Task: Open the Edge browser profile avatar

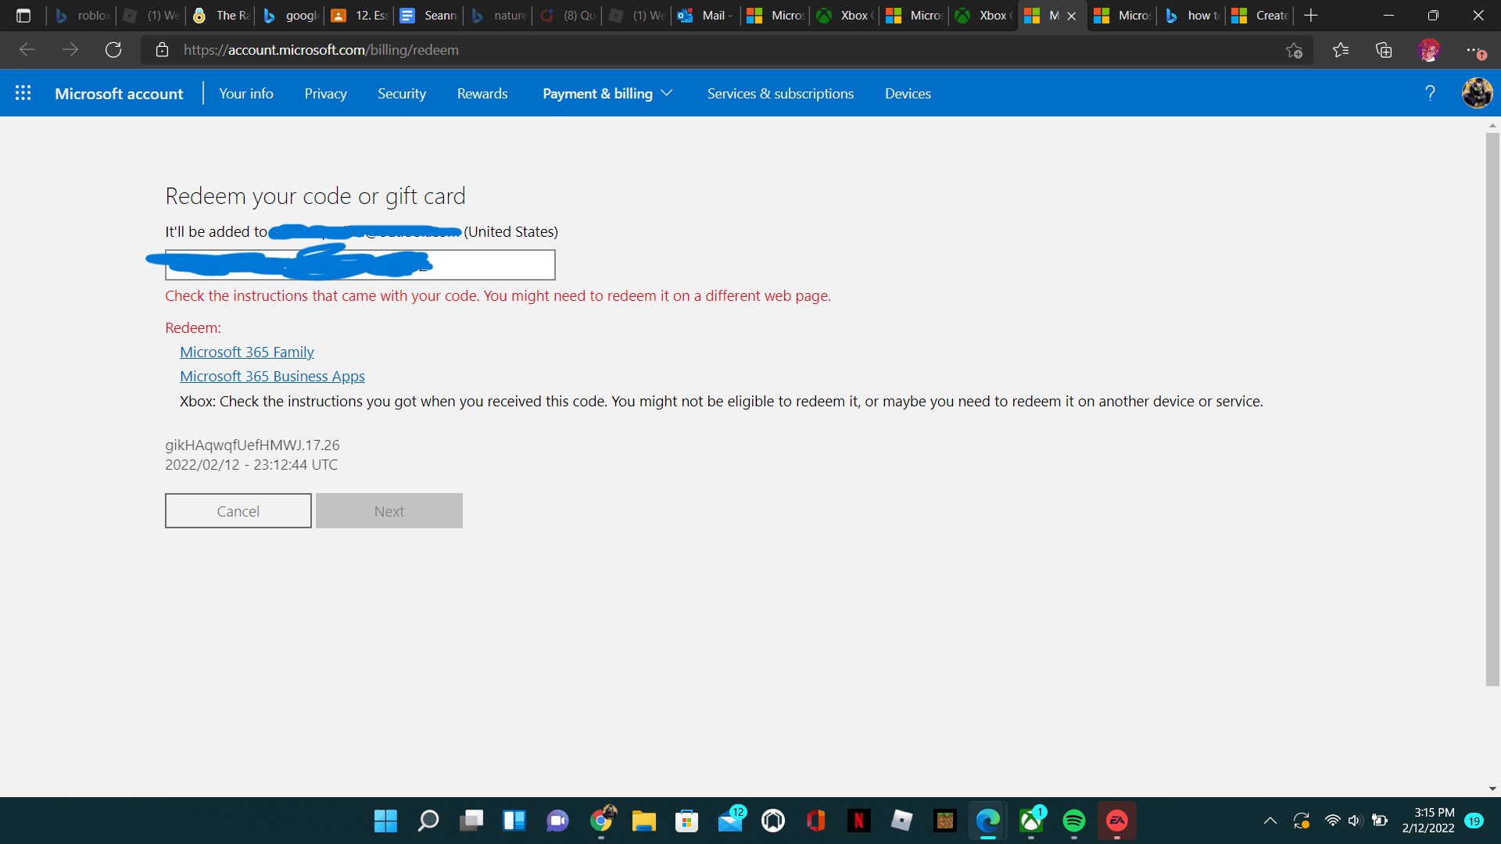Action: tap(1429, 50)
